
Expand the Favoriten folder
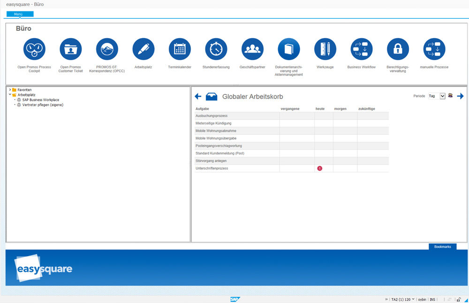point(10,90)
